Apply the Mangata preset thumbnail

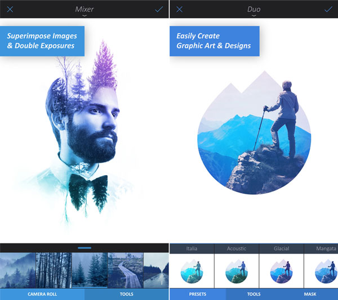(x=321, y=271)
